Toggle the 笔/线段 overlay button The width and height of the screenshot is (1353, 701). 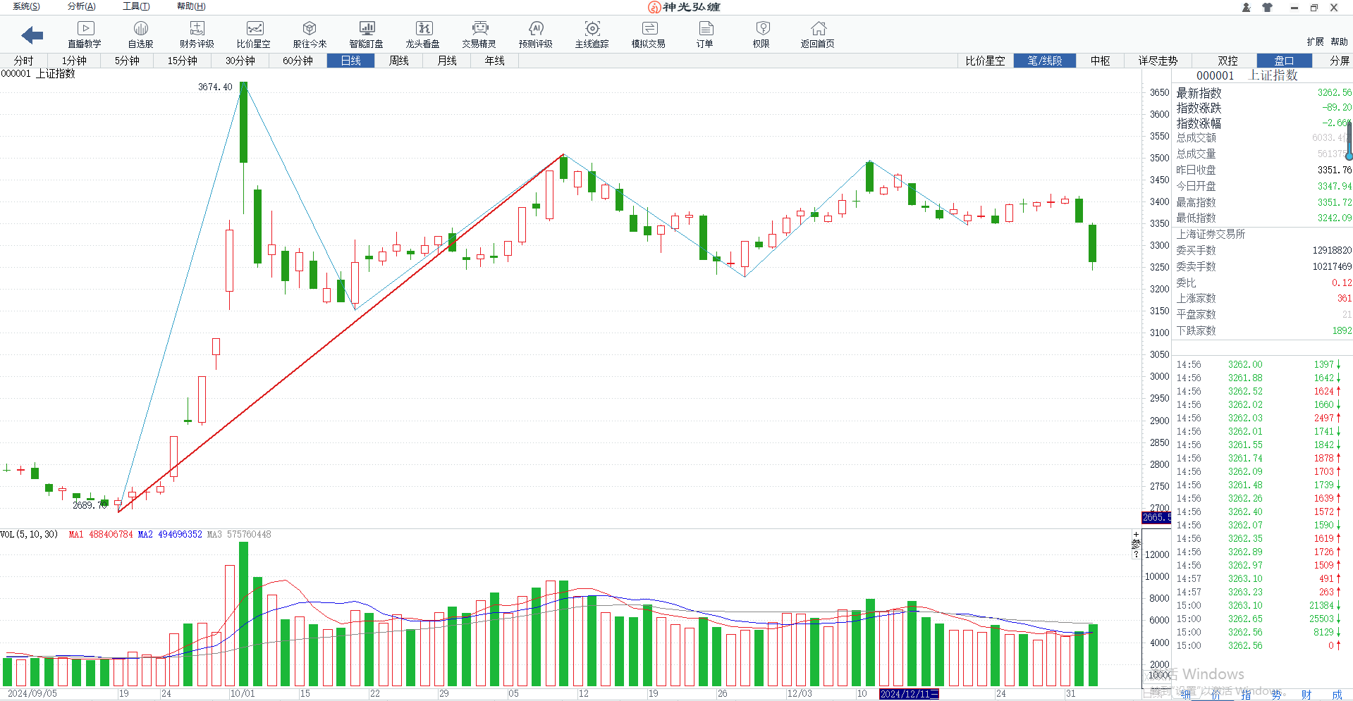(1044, 61)
